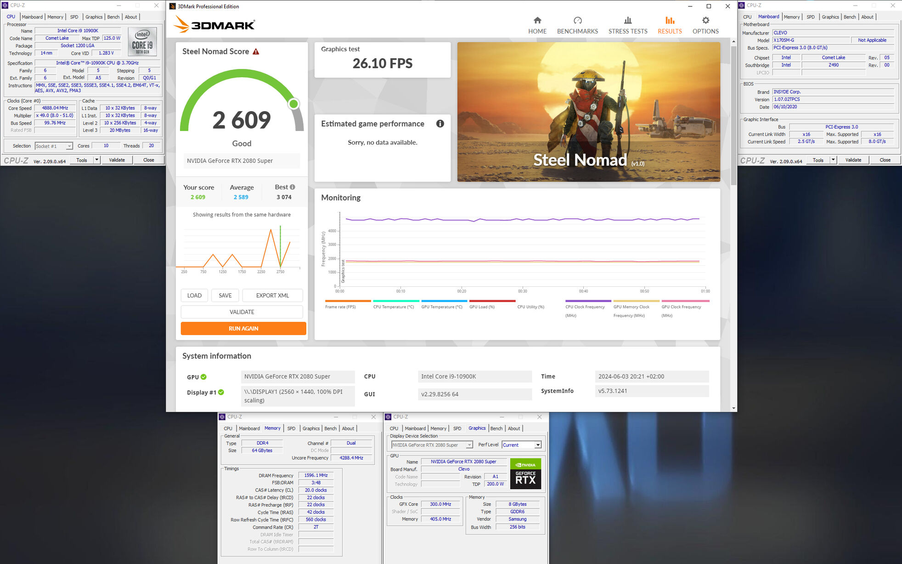Open the Stress Tests chart icon
902x564 pixels.
627,21
